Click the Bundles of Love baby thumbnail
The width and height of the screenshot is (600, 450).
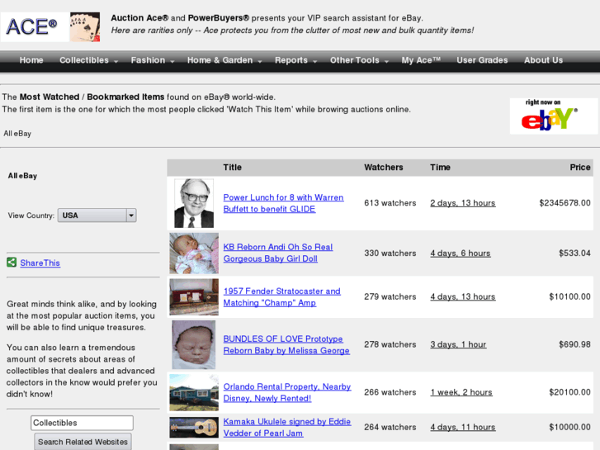[x=194, y=344]
